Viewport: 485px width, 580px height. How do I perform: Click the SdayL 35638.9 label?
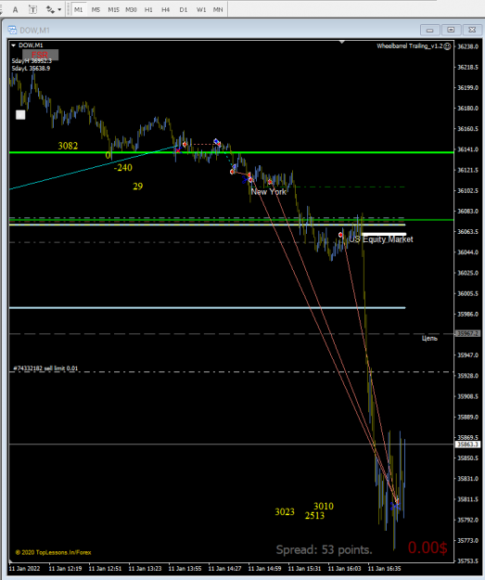click(x=31, y=69)
